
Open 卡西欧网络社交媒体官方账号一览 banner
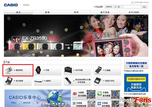[136, 64]
